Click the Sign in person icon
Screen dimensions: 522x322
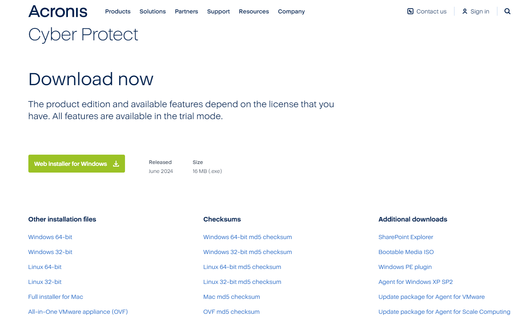(465, 11)
